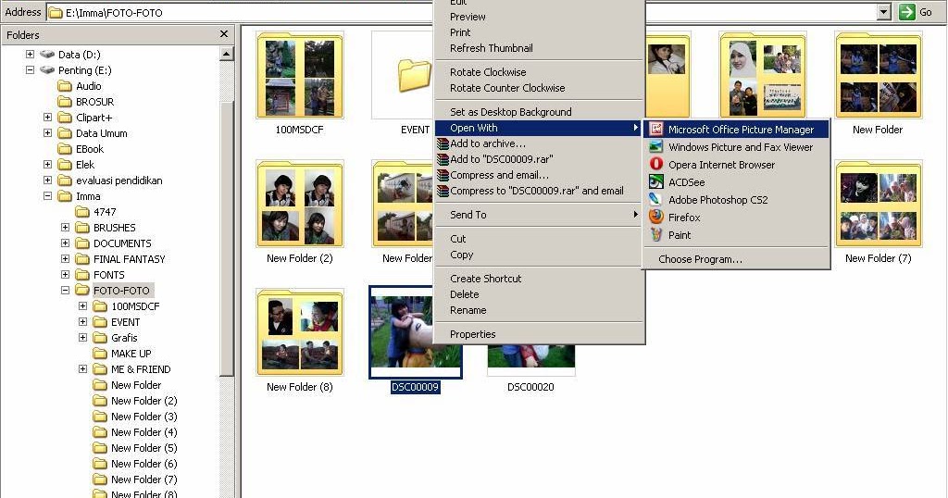This screenshot has height=498, width=948.
Task: Collapse the Penting (E:) drive node
Action: tap(30, 70)
